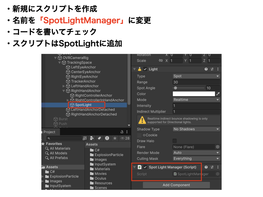This screenshot has height=197, width=263.
Task: Click the Spot Angle slider handle
Action: coord(175,88)
